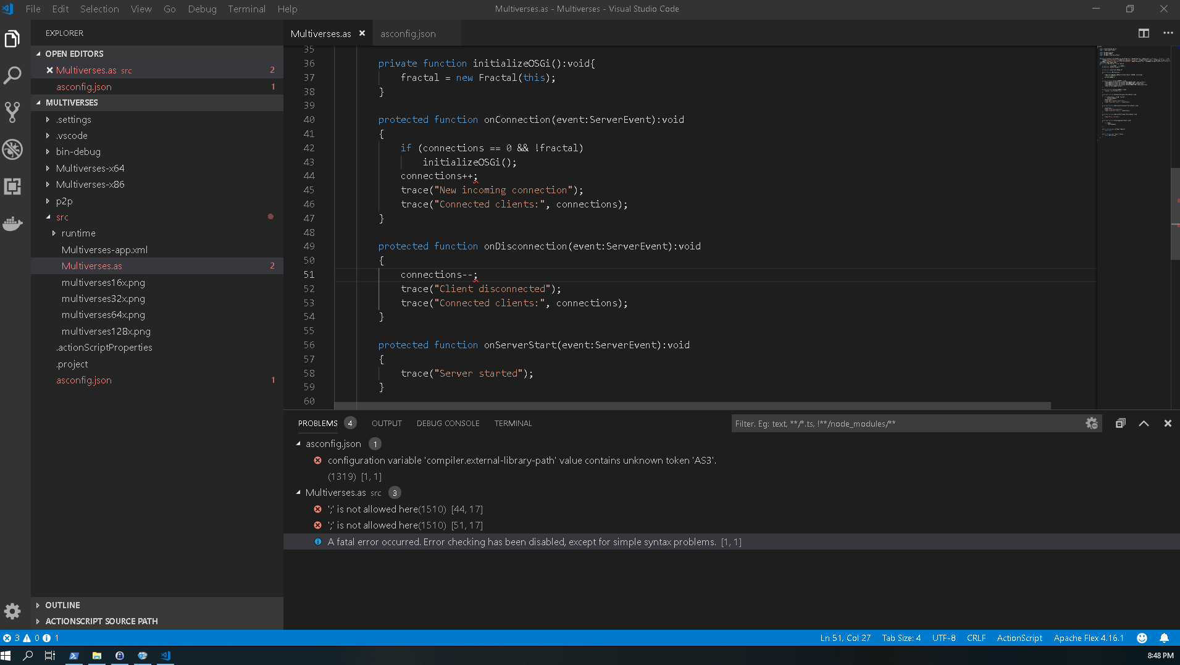Open the Problems panel filter settings gear
Viewport: 1180px width, 665px height.
point(1092,423)
